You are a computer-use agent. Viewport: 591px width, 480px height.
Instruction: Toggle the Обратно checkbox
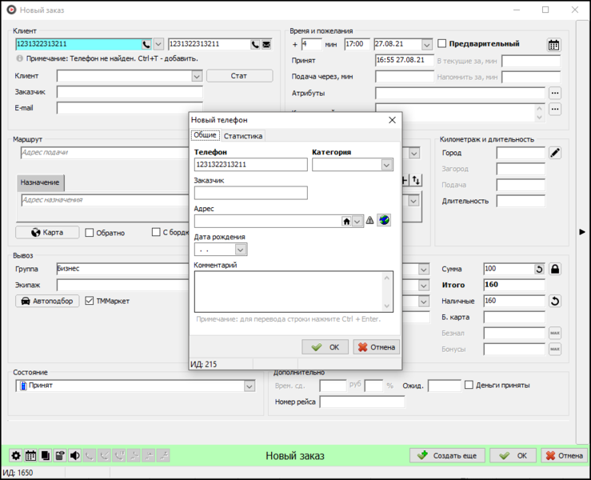click(90, 233)
